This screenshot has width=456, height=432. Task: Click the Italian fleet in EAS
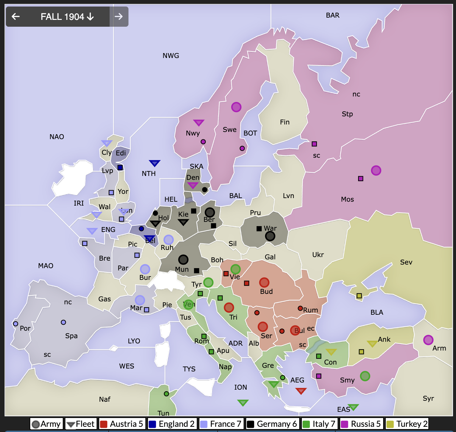tap(353, 407)
